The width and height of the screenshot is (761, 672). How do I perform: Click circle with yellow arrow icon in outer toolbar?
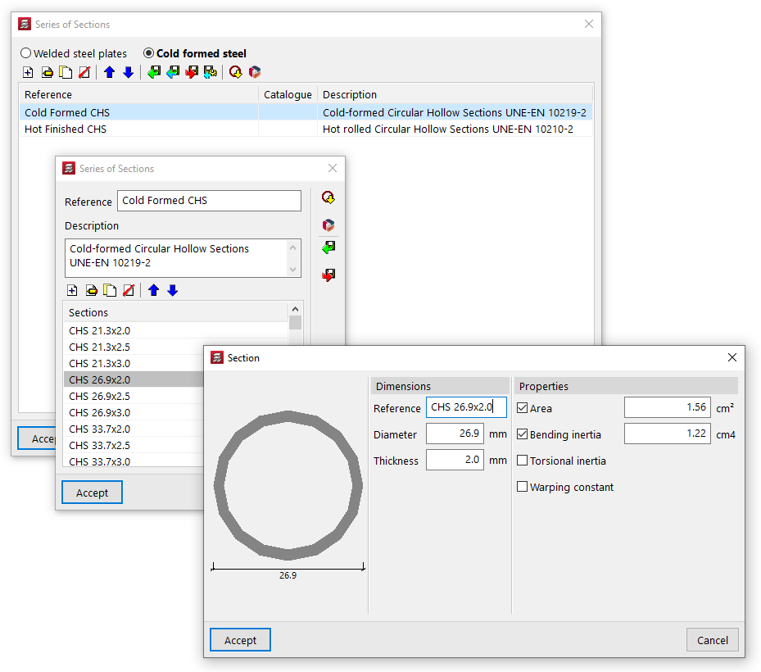point(236,72)
